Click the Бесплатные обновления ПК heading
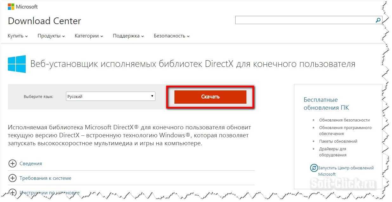This screenshot has width=392, height=202. tap(326, 104)
